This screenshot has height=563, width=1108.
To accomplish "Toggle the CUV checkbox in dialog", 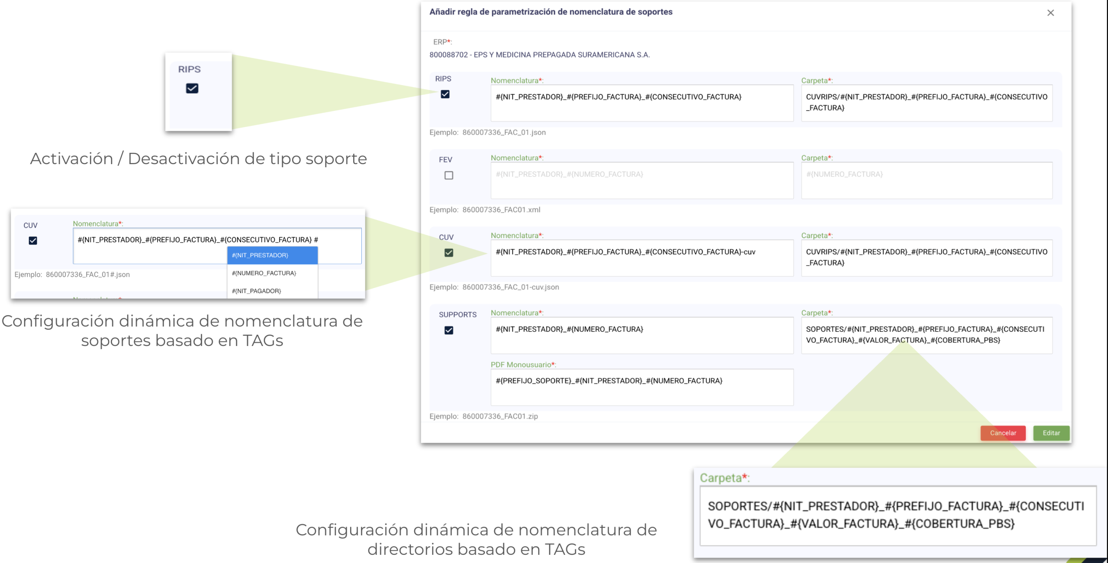I will 449,252.
